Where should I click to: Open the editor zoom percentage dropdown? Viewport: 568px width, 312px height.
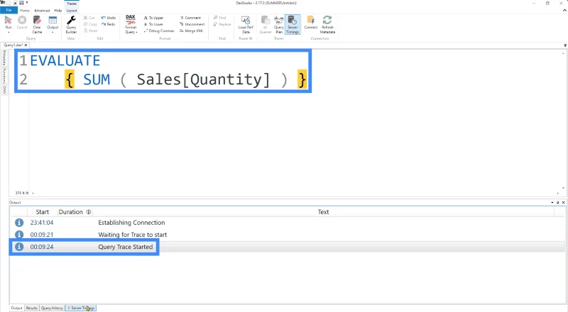28,193
